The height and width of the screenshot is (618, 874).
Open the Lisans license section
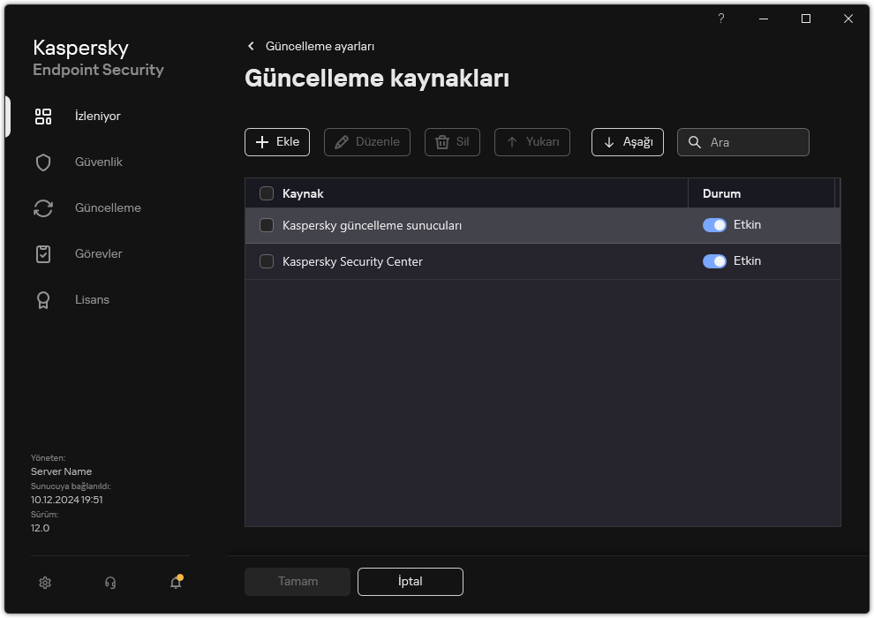click(91, 299)
